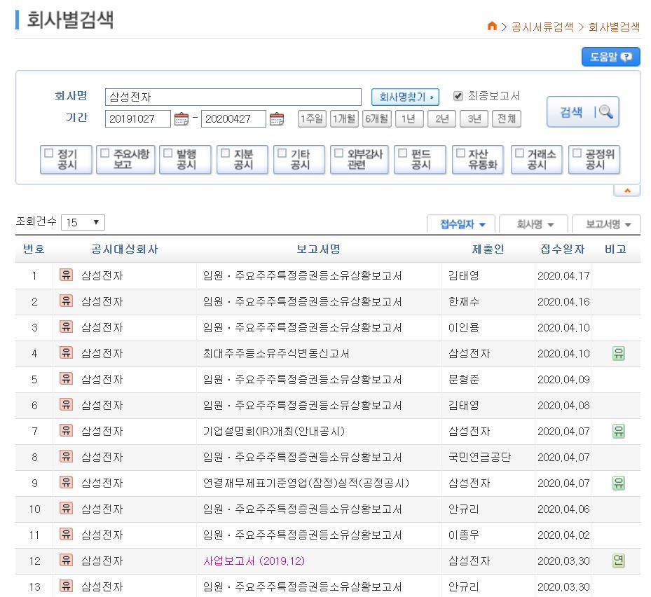This screenshot has width=651, height=597.
Task: Click red 유 icon in row 11
Action: coord(66,534)
